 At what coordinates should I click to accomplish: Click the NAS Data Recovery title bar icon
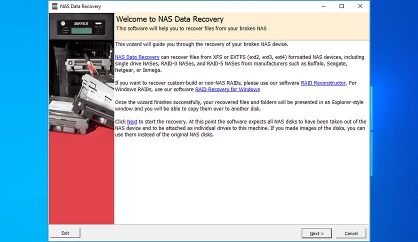click(x=54, y=6)
